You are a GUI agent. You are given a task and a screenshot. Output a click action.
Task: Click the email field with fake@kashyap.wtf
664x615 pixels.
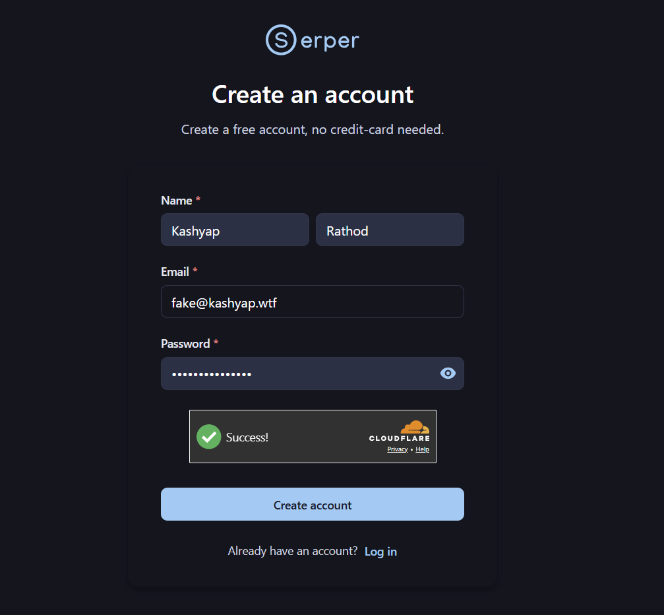pos(313,302)
